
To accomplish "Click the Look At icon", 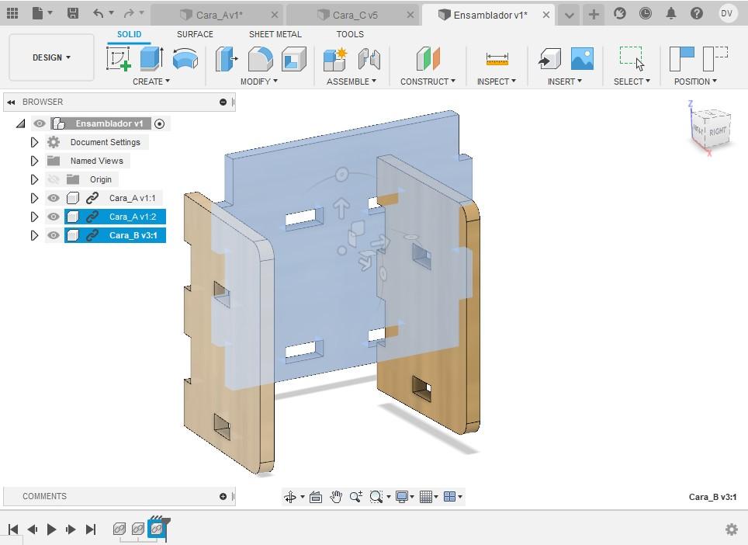I will tap(316, 497).
